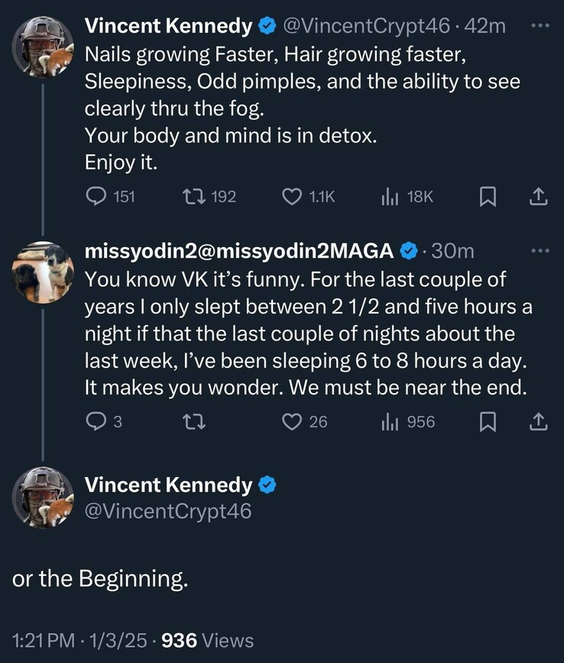Like the tweet with 1.1K likes
This screenshot has height=663, width=564.
coord(293,197)
